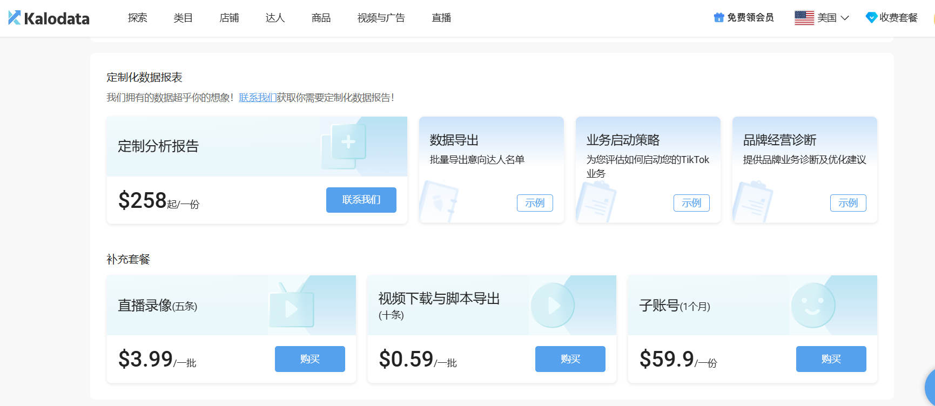This screenshot has height=406, width=935.
Task: Click the 品牌经营诊断 card title
Action: tap(780, 140)
